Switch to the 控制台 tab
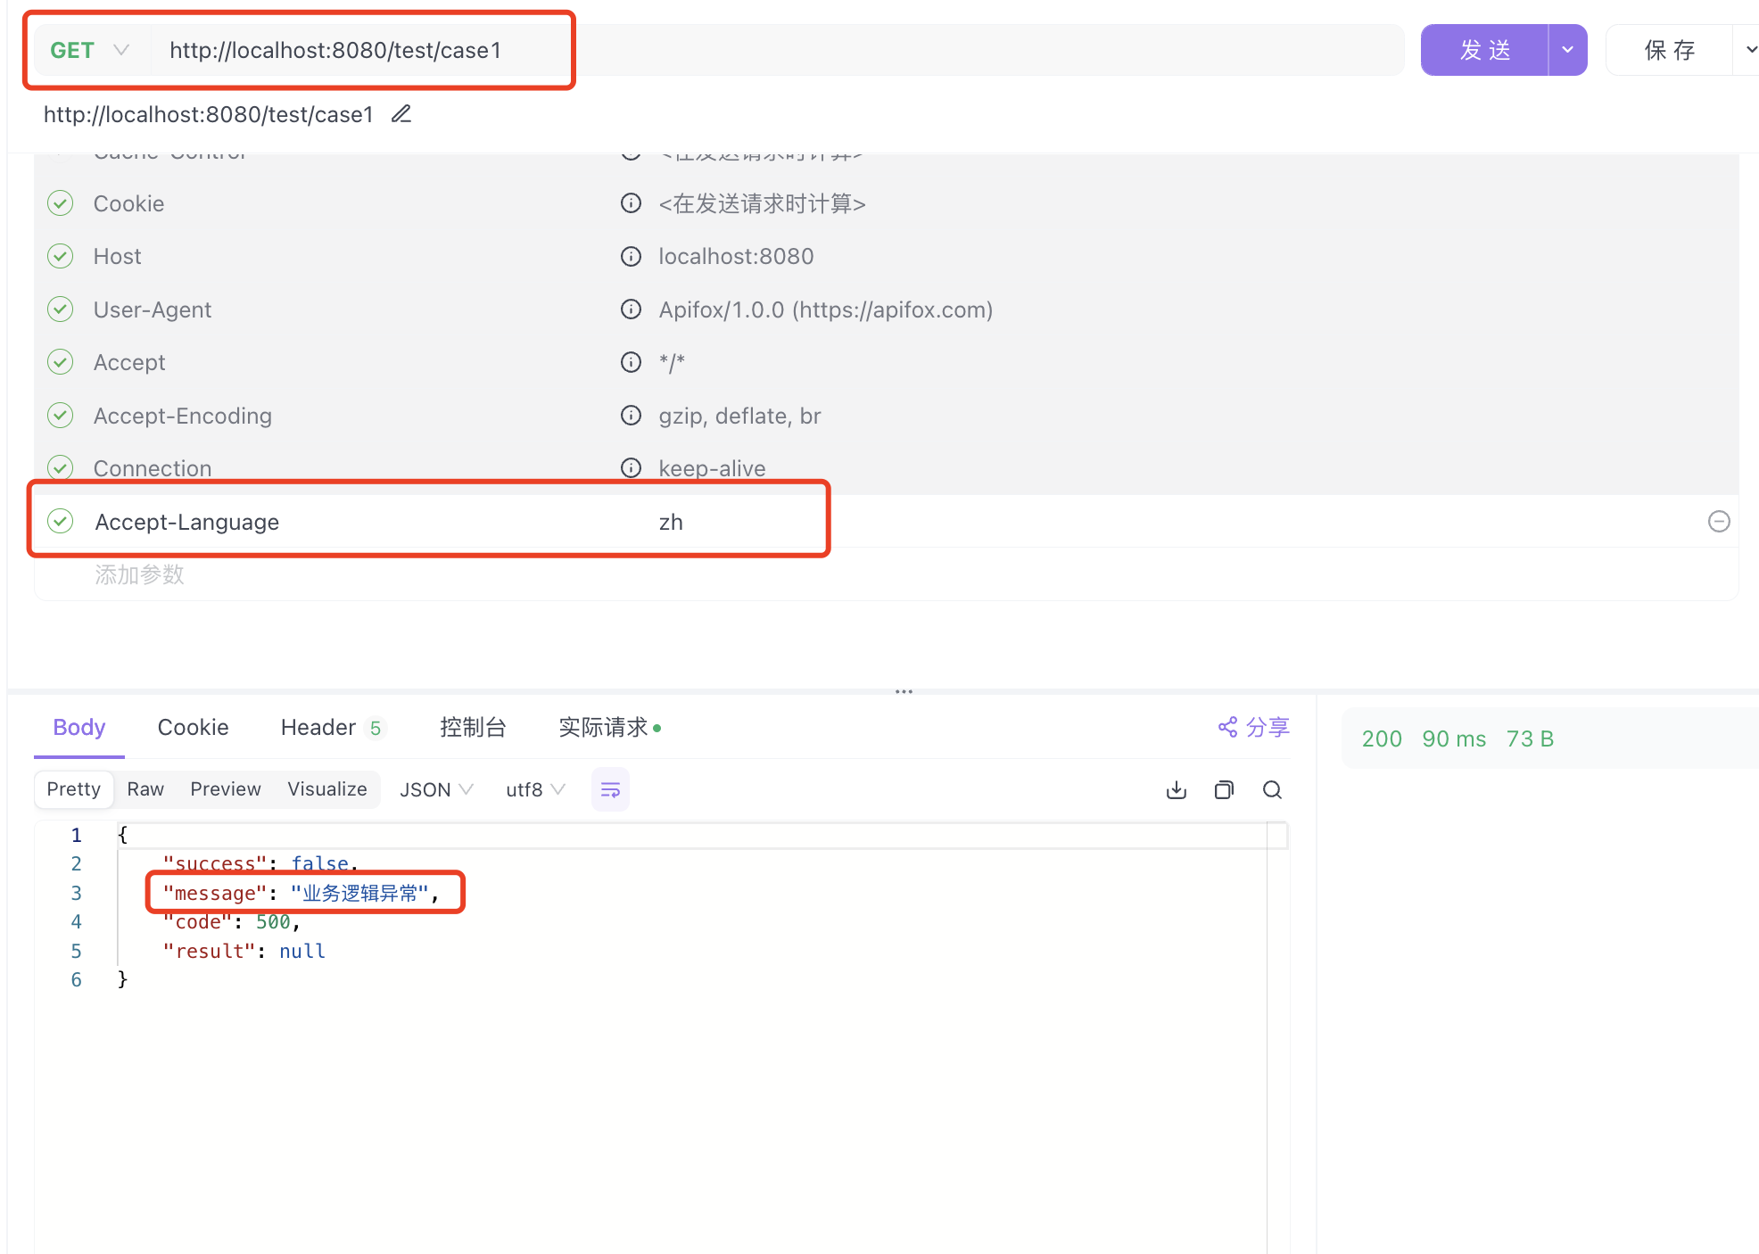 tap(473, 727)
